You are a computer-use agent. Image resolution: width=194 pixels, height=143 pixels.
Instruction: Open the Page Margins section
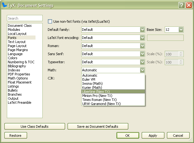[18, 50]
